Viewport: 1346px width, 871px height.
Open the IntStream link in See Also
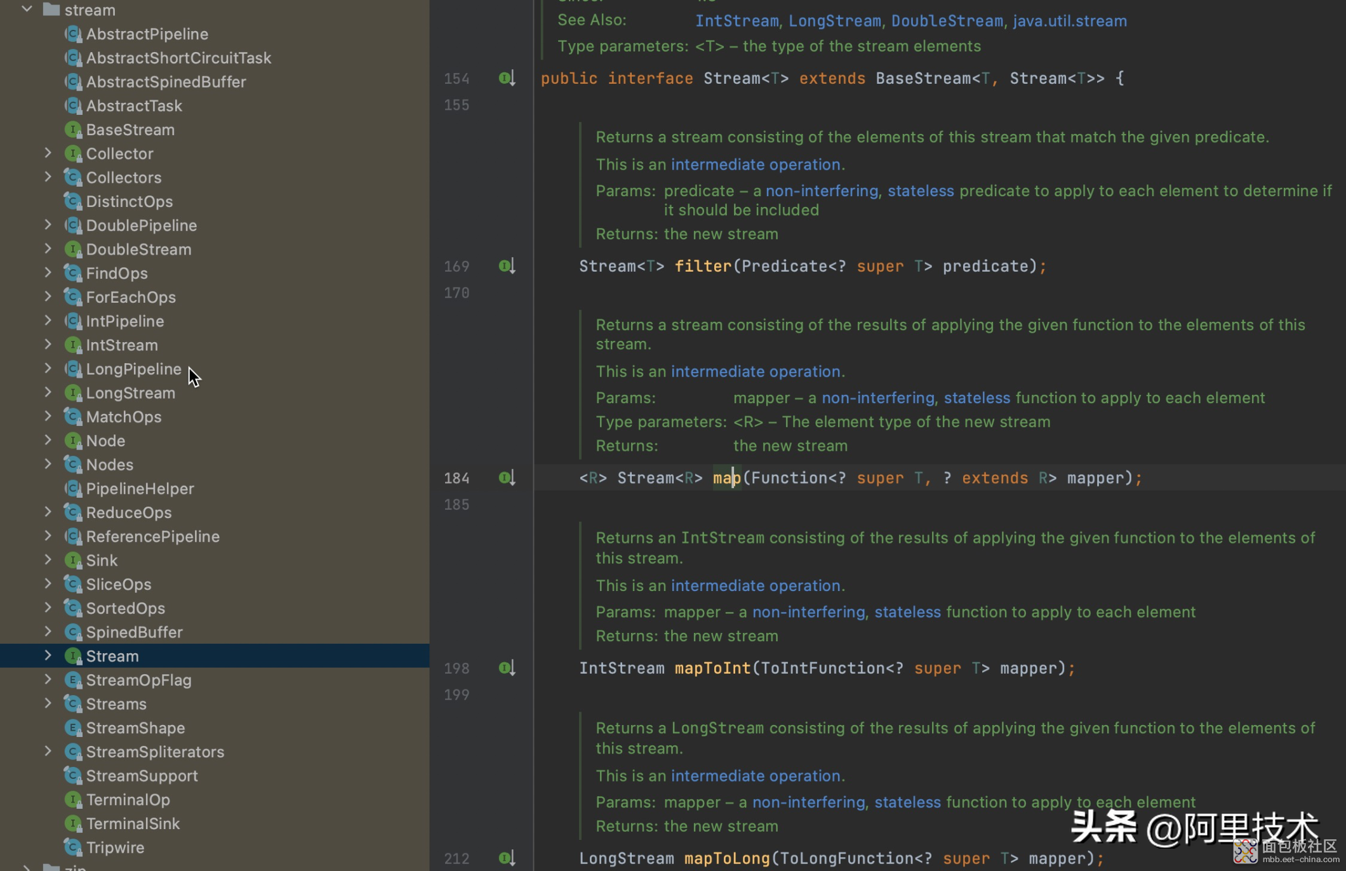(737, 21)
